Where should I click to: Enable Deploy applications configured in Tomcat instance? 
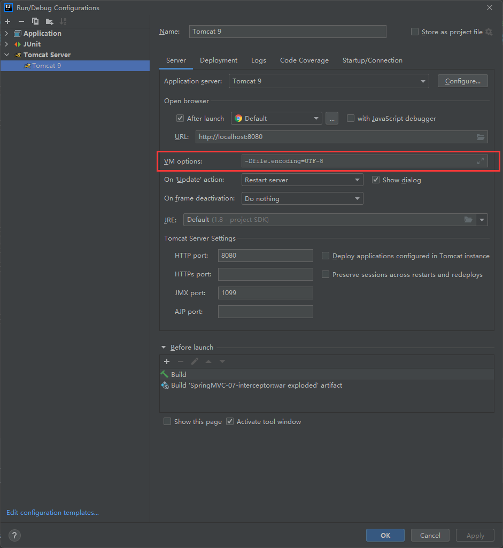click(x=325, y=256)
